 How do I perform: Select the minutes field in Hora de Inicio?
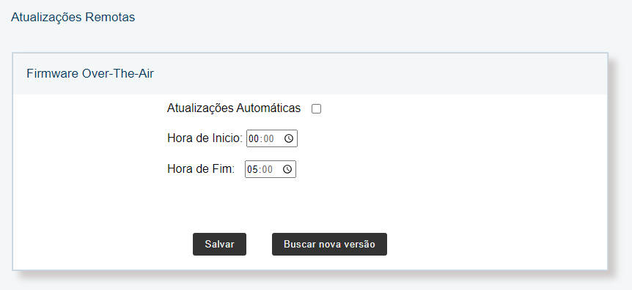pyautogui.click(x=269, y=138)
